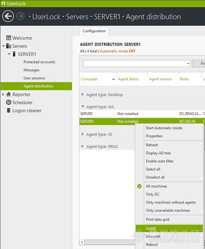Click UserLock in the breadcrumb
205x249 pixels.
(46, 17)
